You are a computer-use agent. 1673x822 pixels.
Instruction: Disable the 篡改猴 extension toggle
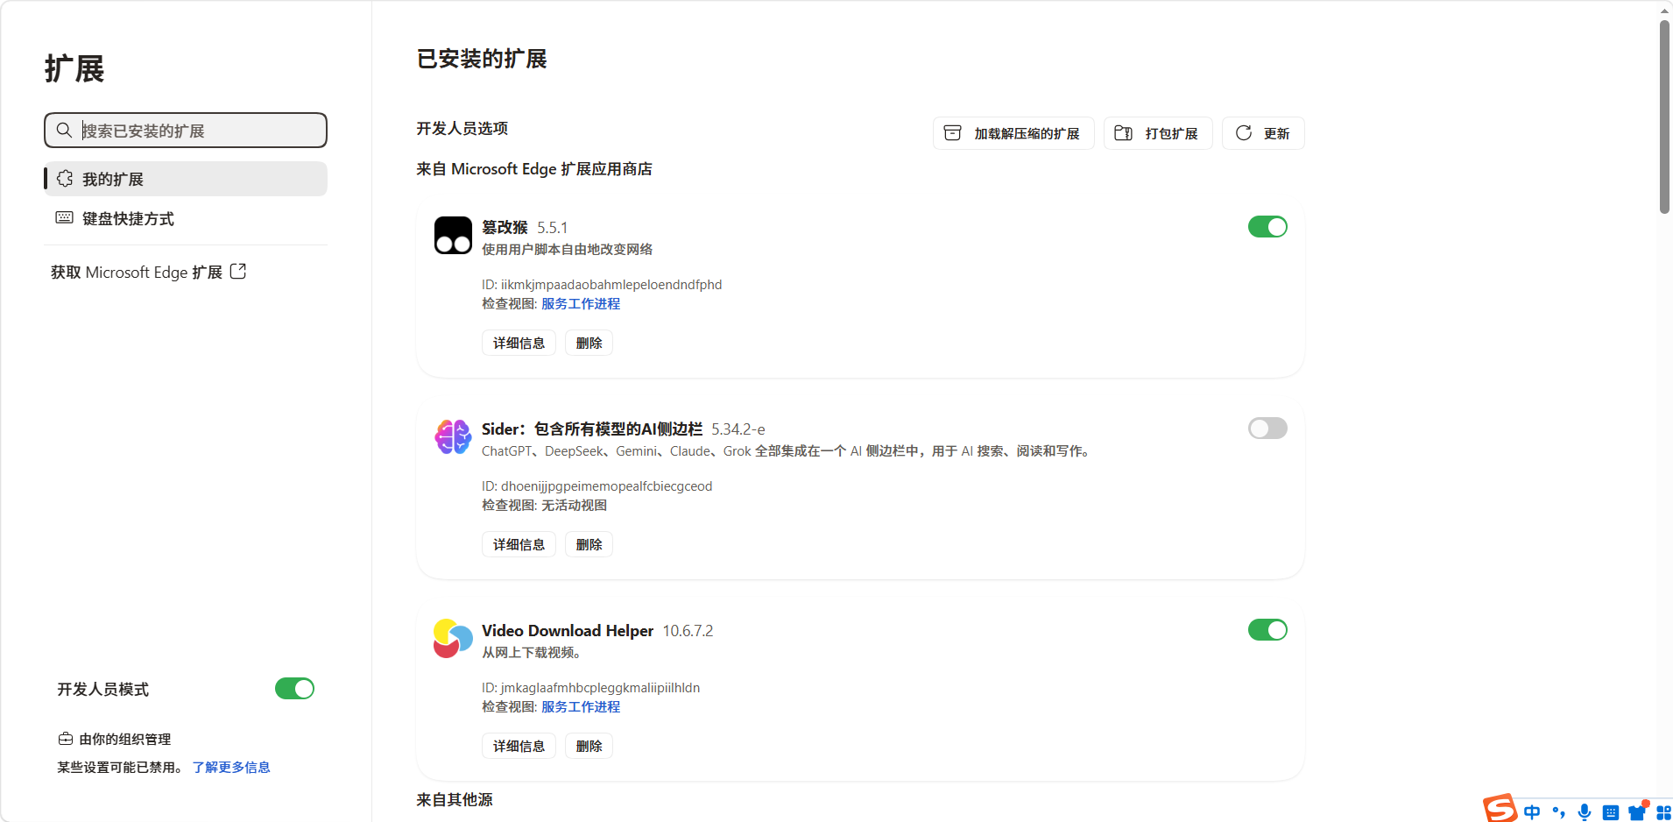point(1267,227)
